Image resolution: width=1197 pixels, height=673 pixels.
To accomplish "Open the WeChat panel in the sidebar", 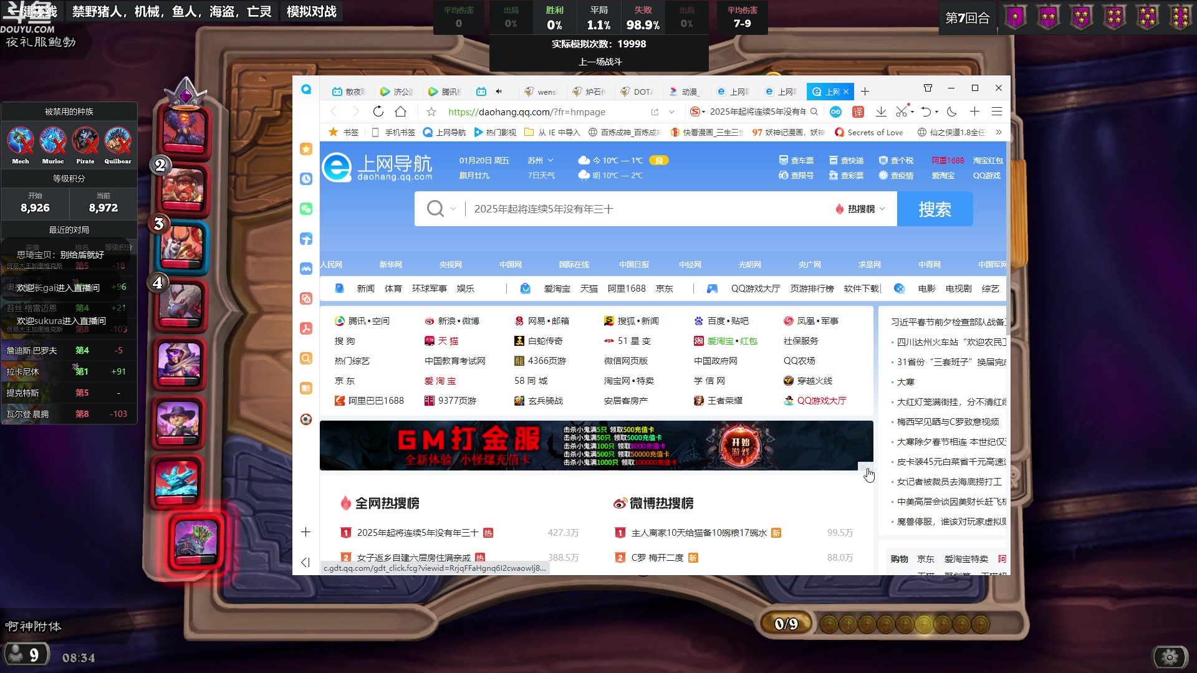I will point(305,209).
